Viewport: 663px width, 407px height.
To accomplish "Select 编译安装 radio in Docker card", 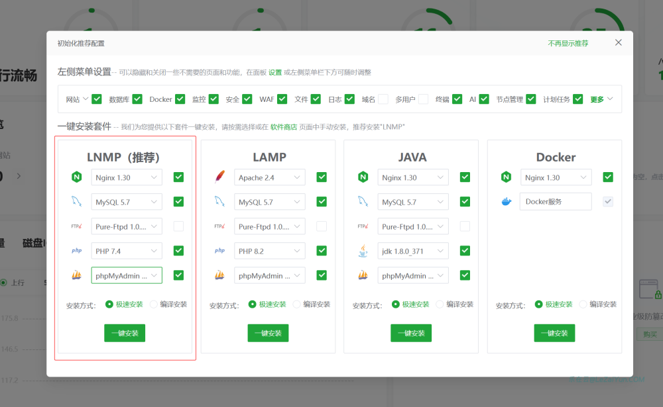I will tap(583, 304).
